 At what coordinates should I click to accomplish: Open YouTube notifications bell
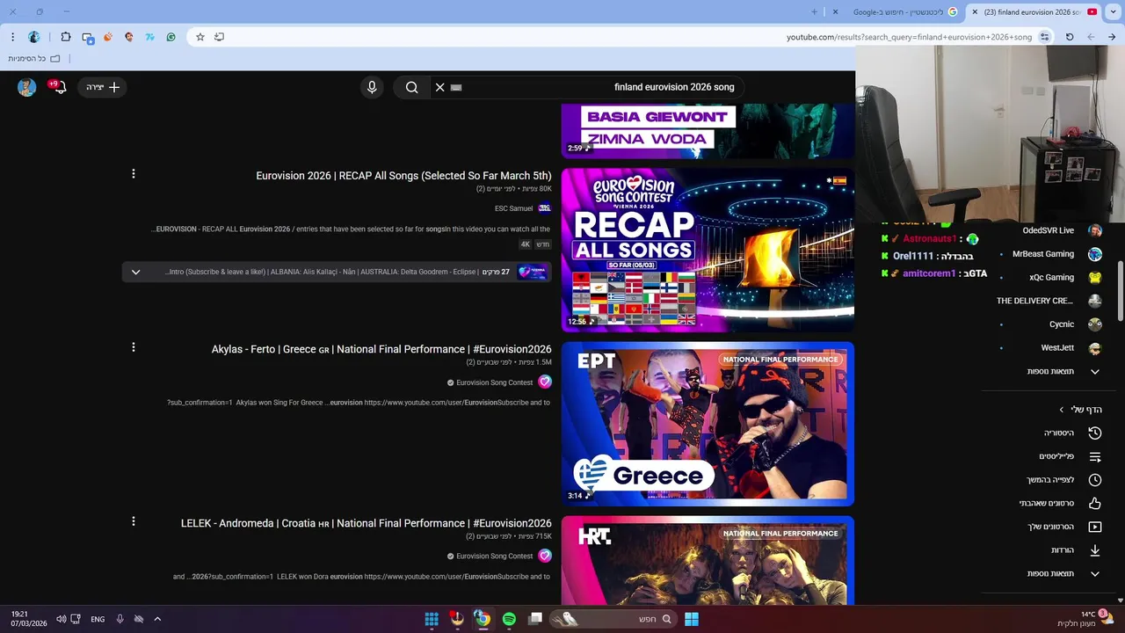click(60, 87)
